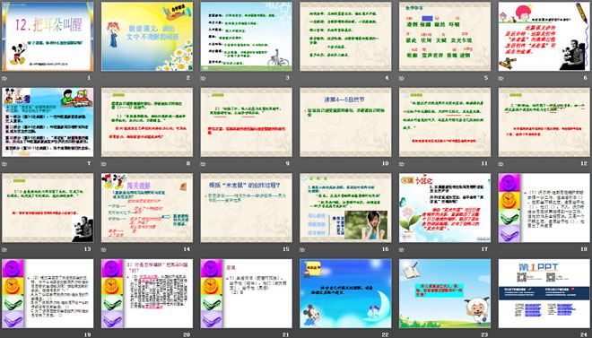Select slide 10 titled 读第4—5自然节
592x338 pixels.
(345, 122)
